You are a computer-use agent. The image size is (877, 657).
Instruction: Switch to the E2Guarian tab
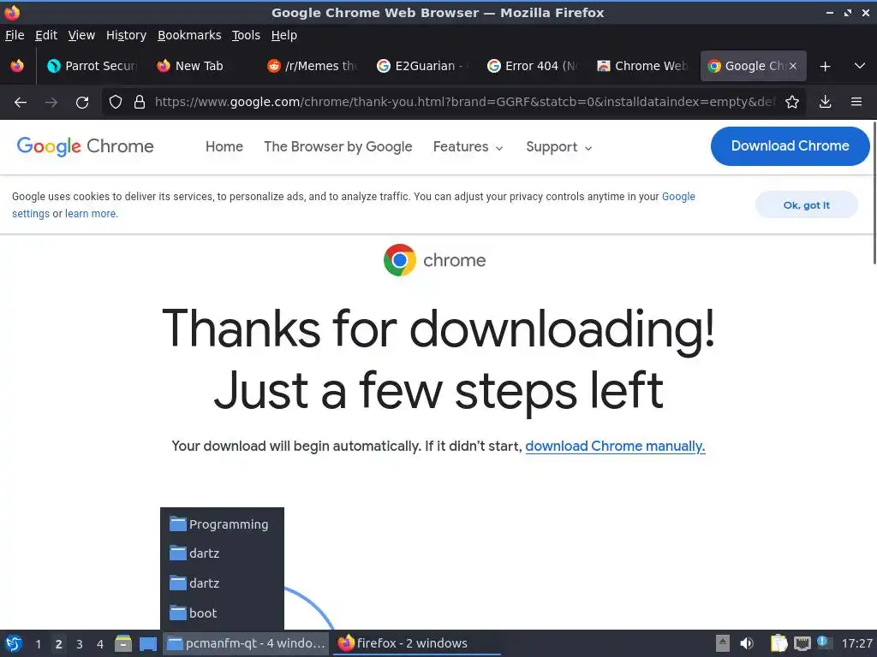click(421, 66)
